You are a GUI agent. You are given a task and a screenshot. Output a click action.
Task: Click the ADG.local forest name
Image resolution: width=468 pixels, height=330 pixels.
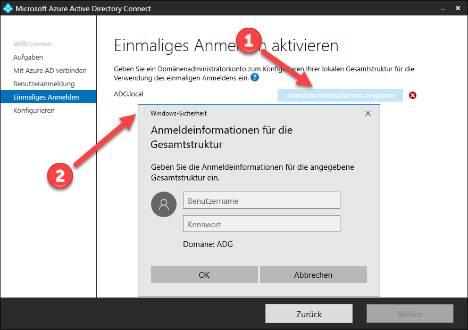coord(129,94)
